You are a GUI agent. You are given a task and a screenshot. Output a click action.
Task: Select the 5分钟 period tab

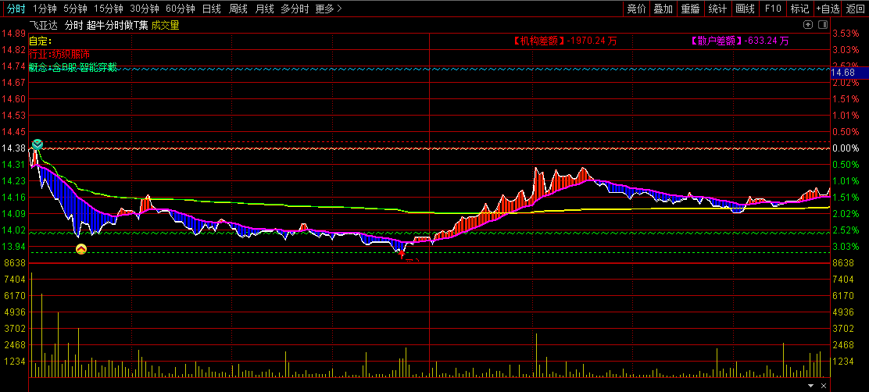[x=75, y=9]
